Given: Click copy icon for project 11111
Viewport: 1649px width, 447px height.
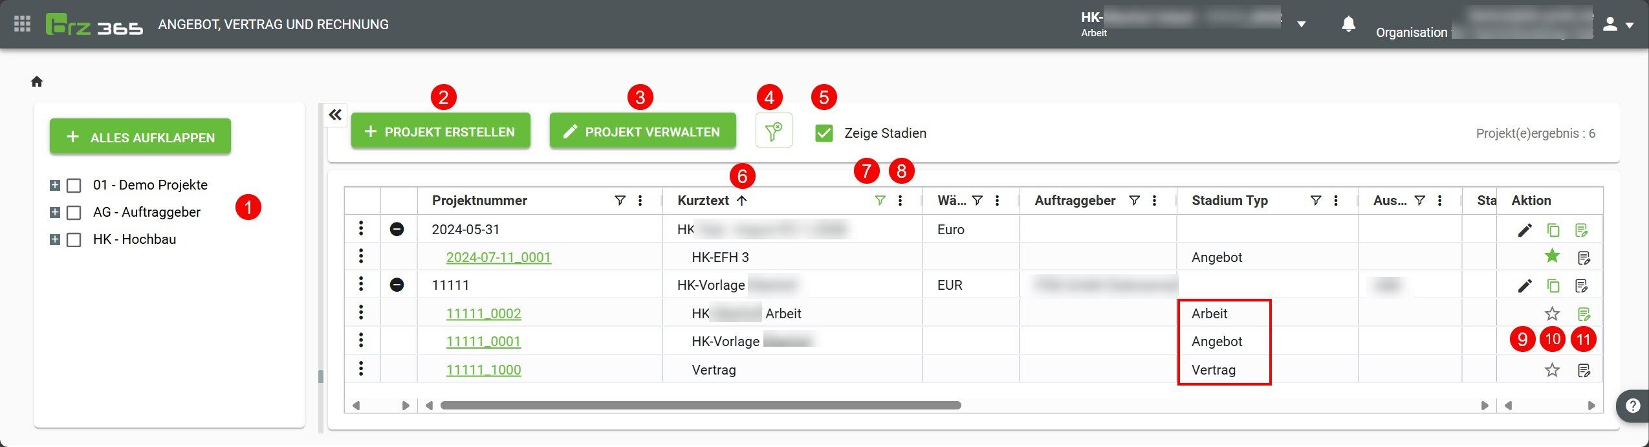Looking at the screenshot, I should coord(1553,285).
